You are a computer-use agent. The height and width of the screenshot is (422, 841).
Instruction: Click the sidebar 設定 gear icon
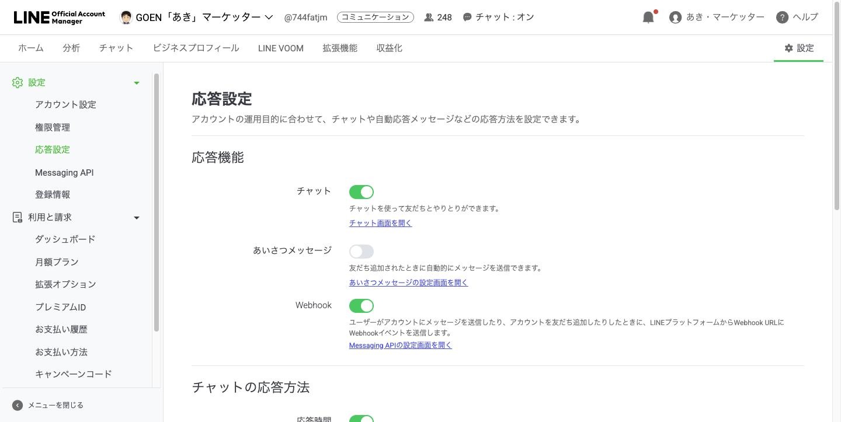click(x=18, y=82)
